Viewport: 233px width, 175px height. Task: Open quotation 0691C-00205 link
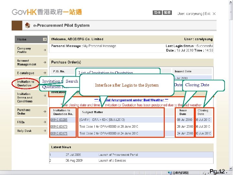[59, 120]
